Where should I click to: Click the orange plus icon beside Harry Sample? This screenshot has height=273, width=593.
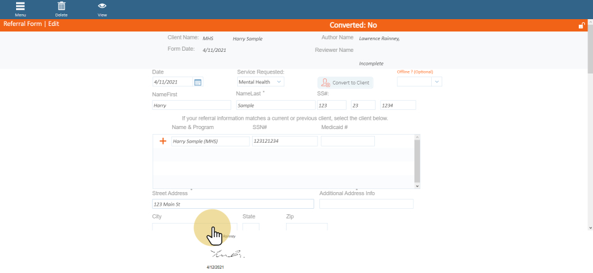[x=163, y=141]
